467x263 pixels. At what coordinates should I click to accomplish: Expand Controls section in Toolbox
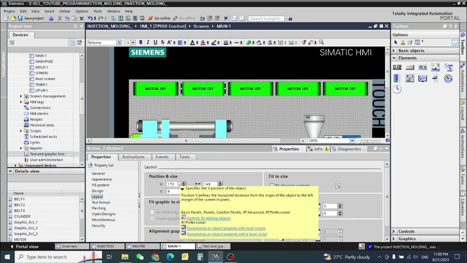coord(394,231)
